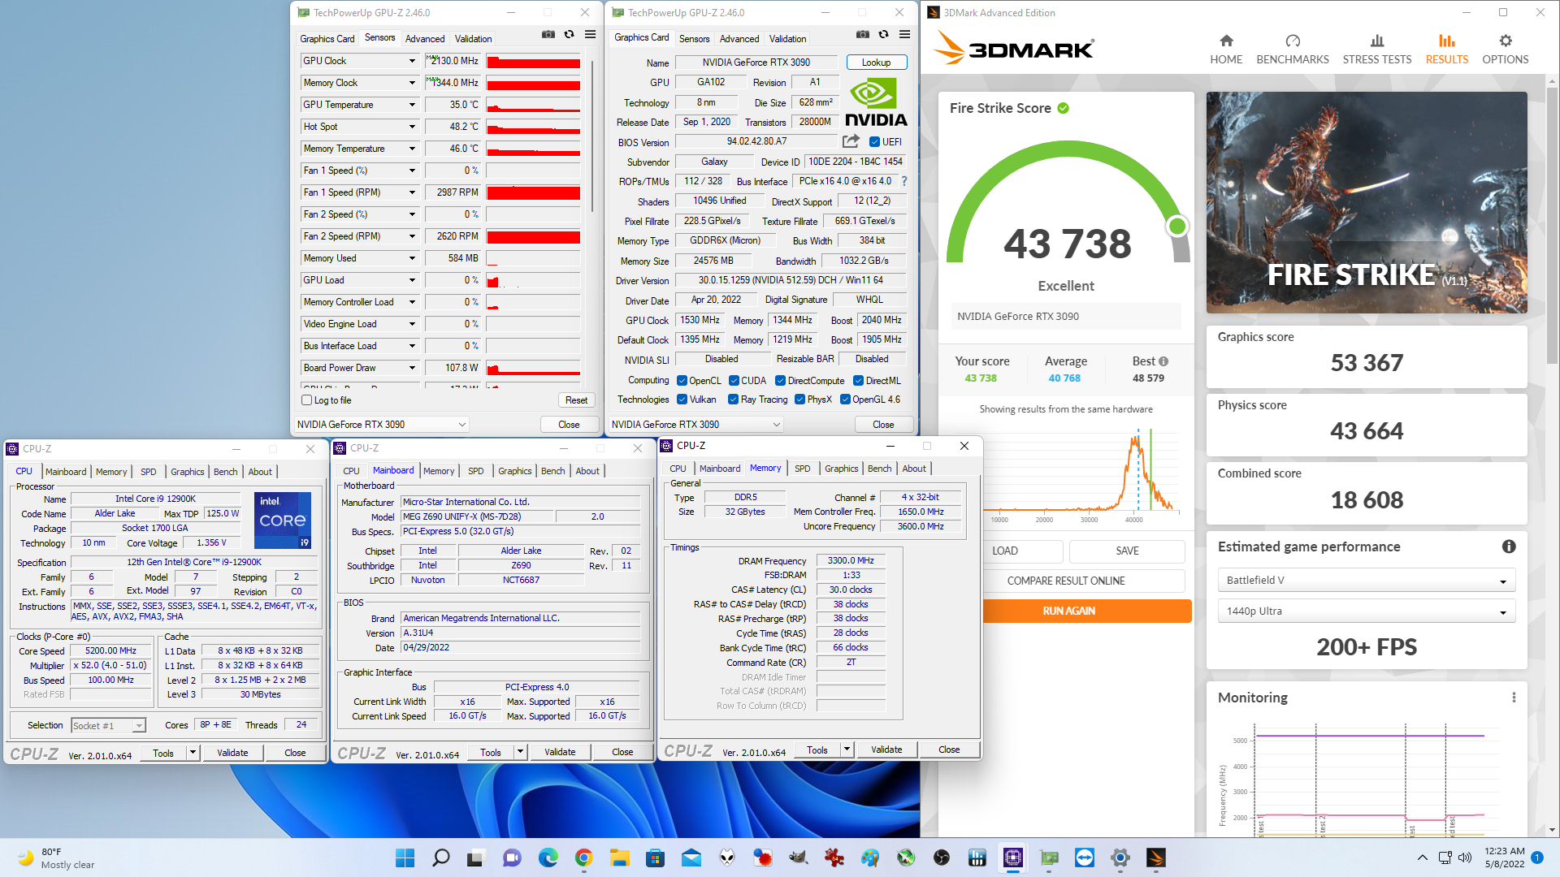Toggle OpenCL checkbox
The image size is (1560, 877).
point(683,381)
